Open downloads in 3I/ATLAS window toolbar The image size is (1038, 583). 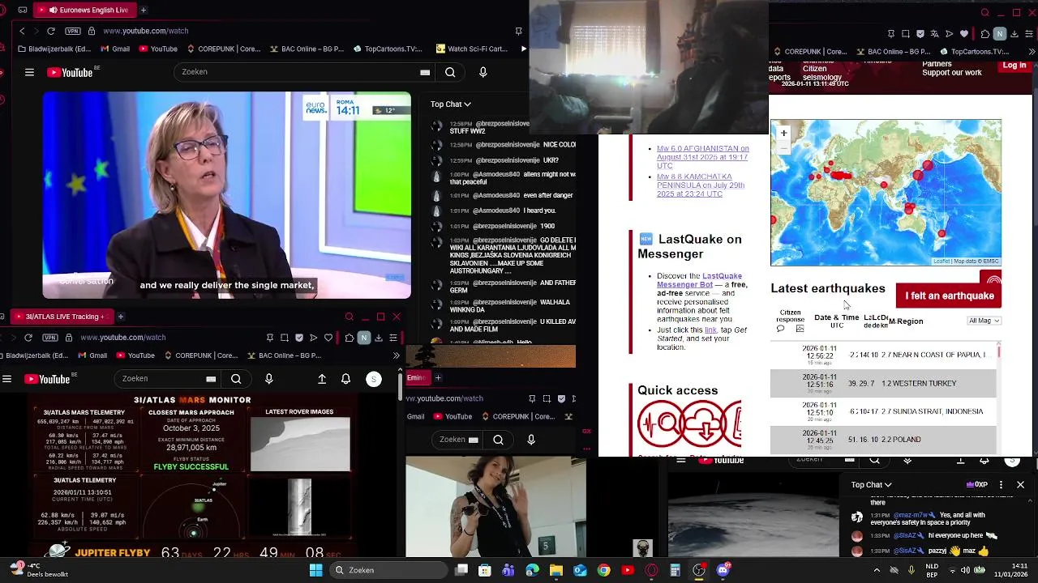coord(379,338)
